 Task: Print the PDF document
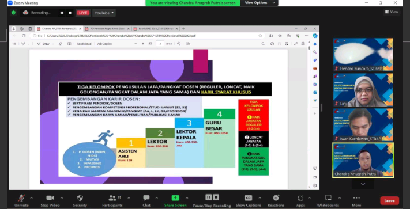272,44
